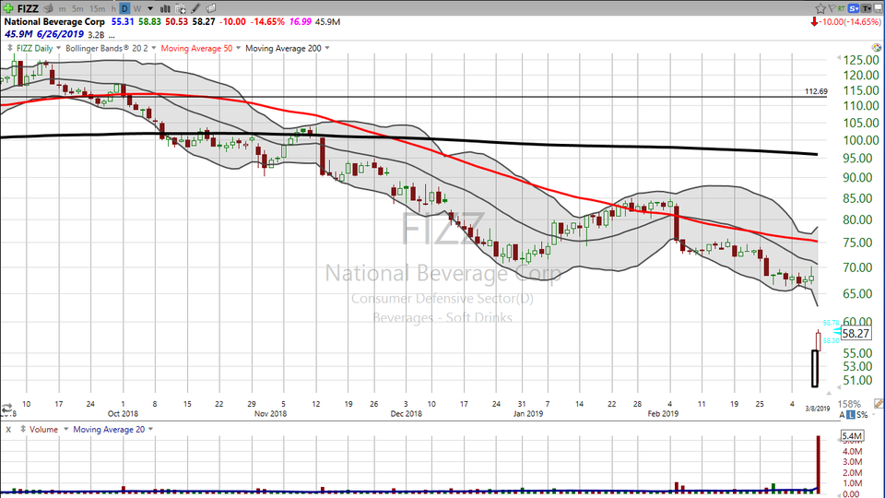This screenshot has width=885, height=498.
Task: Open the pencil drawing tools icon
Action: [195, 8]
